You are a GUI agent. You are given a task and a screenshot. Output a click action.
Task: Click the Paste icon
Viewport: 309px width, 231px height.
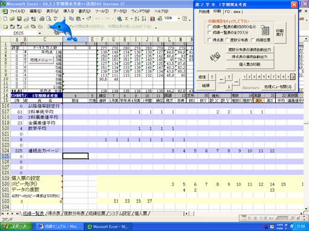coord(78,19)
